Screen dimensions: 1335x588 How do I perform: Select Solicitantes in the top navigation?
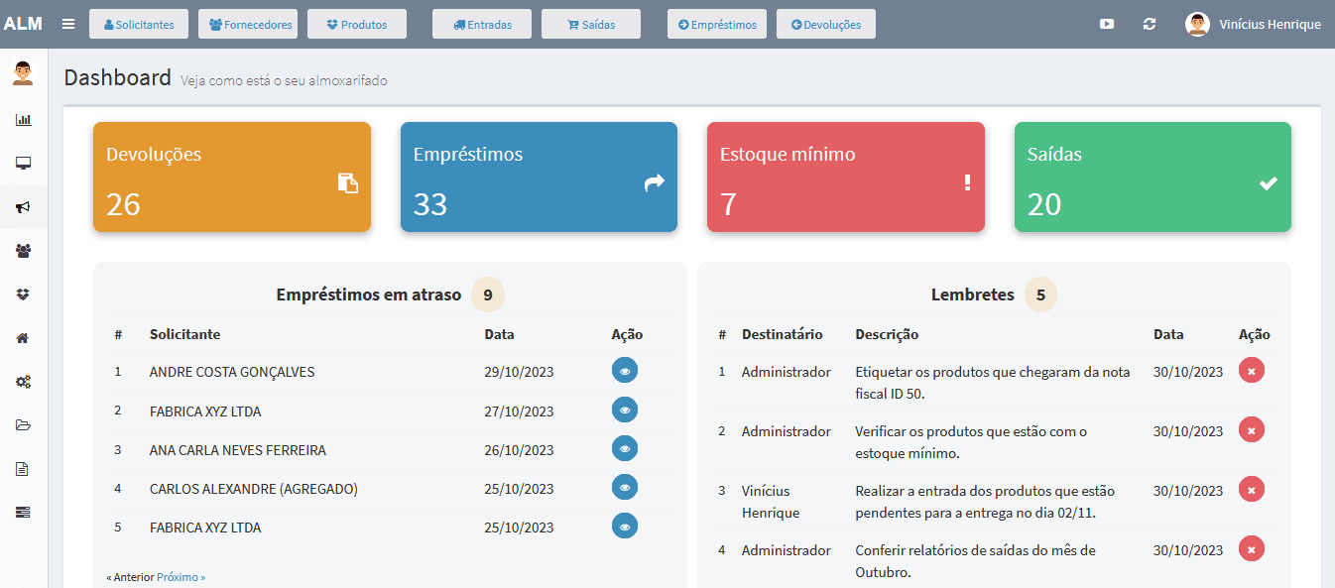click(x=139, y=24)
